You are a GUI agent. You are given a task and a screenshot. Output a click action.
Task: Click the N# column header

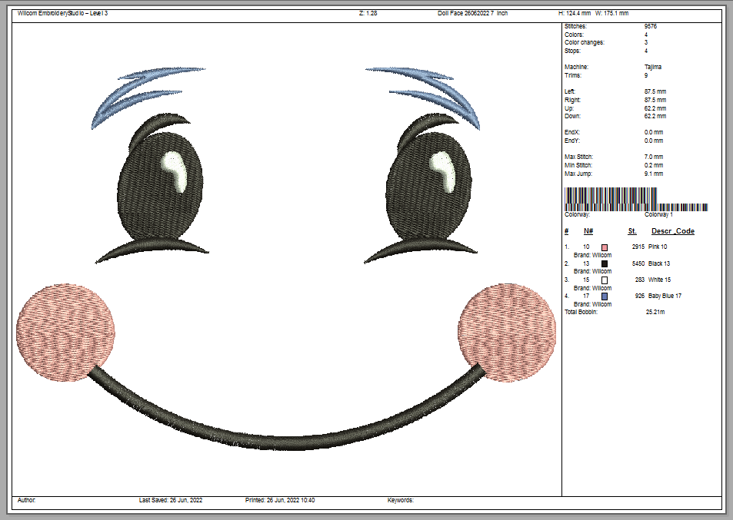(x=588, y=231)
